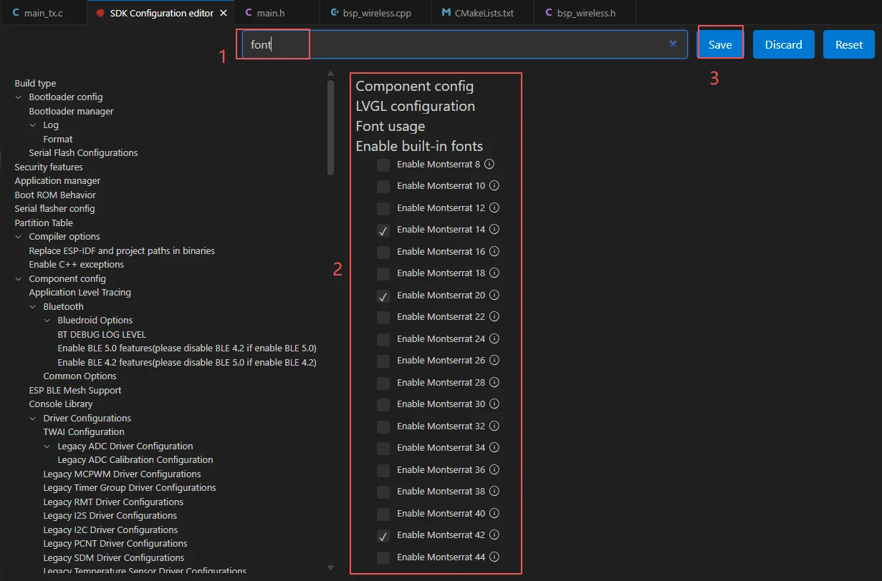This screenshot has height=581, width=882.
Task: Click info icon next to Montserrat 20
Action: 494,296
